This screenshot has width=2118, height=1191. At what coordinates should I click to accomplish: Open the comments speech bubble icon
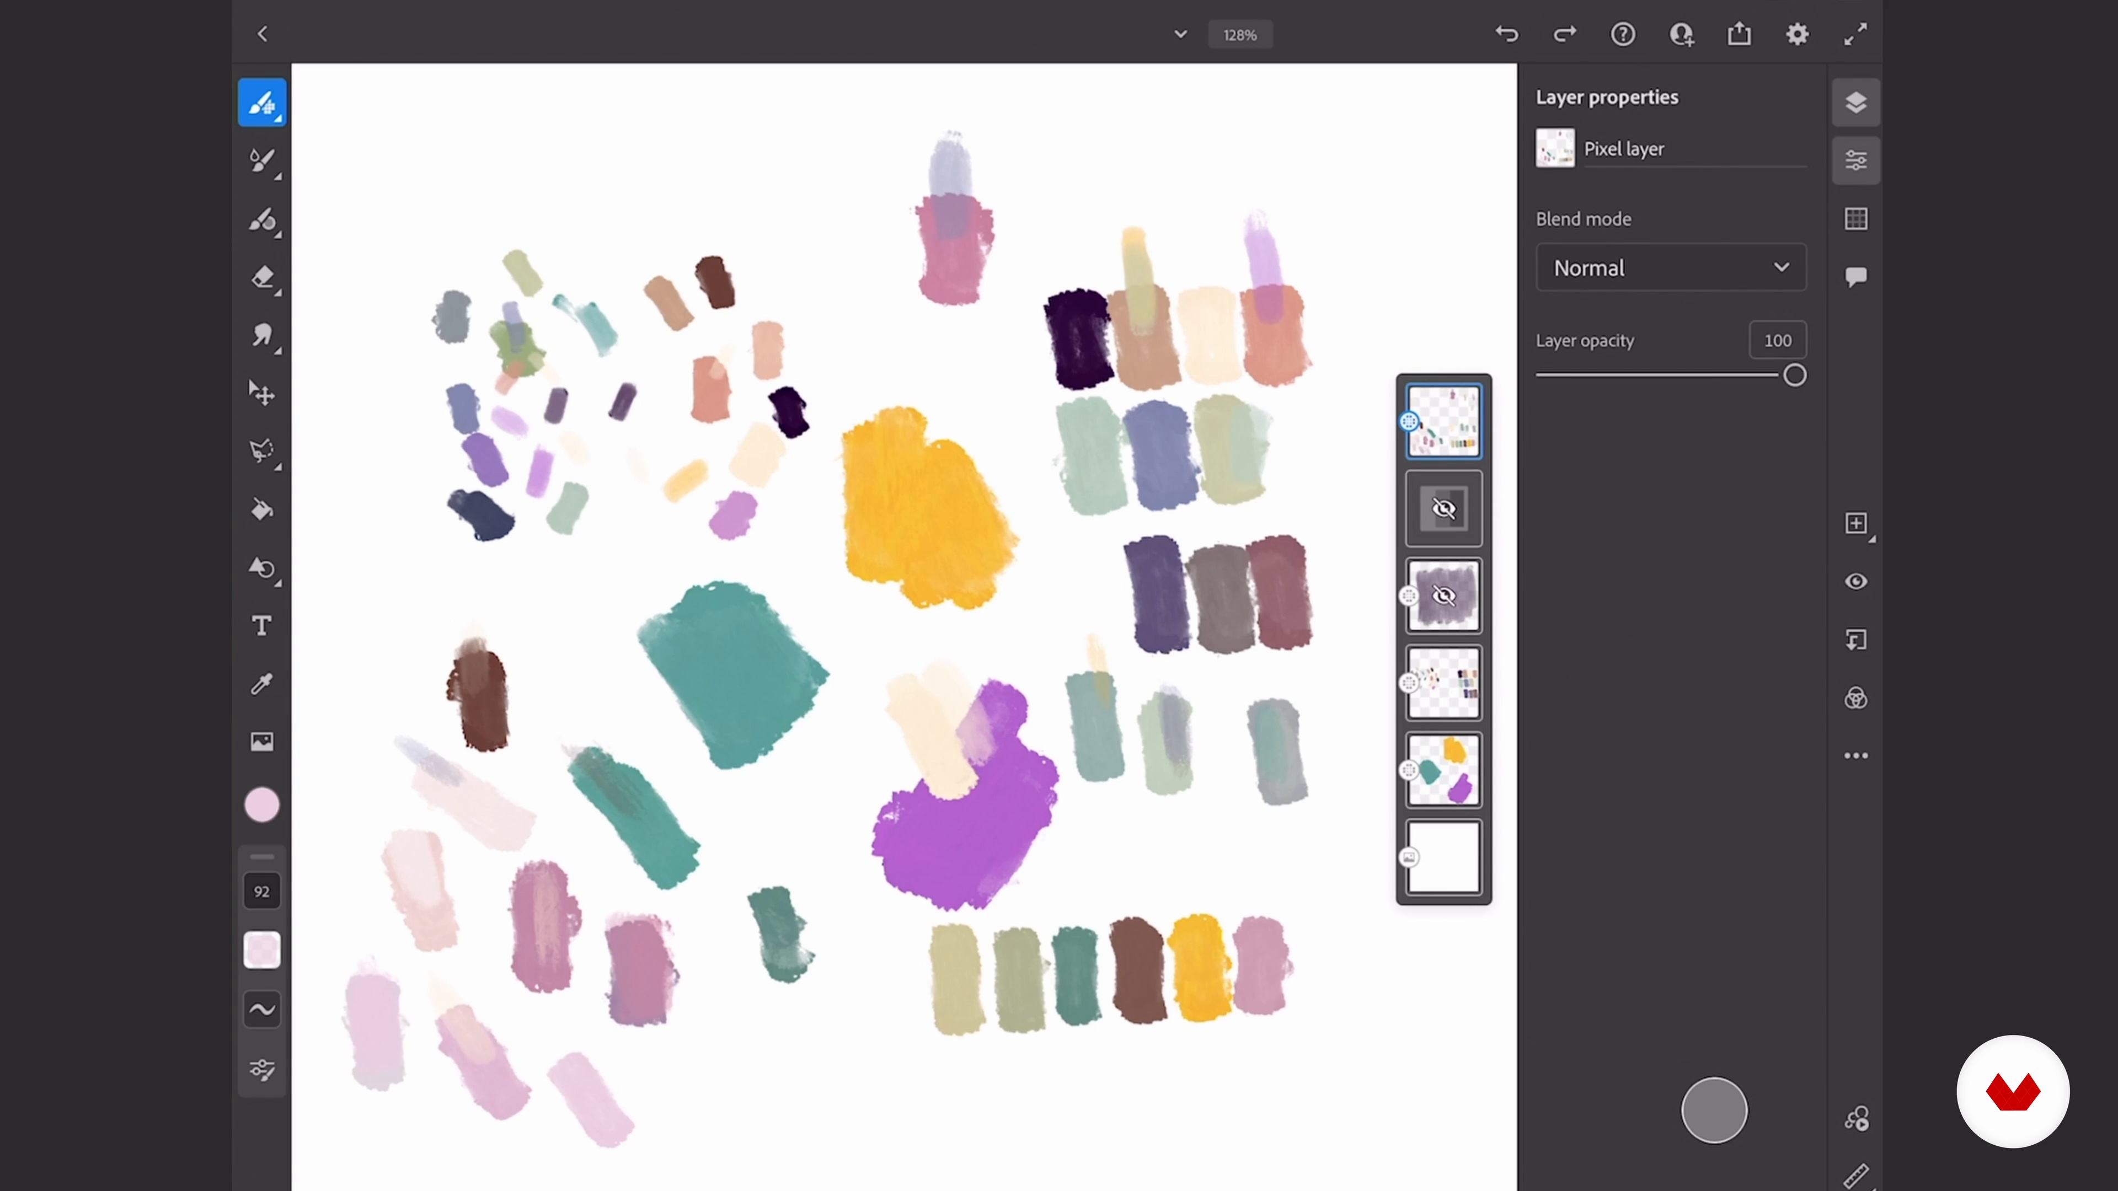(x=1855, y=277)
